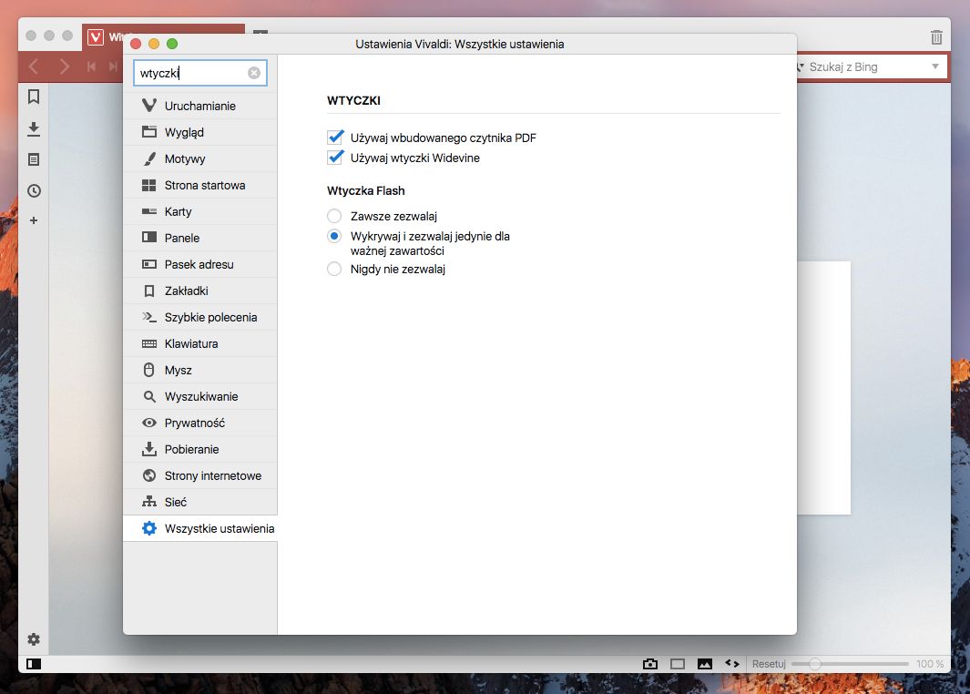Click the Prywatność eye icon

[149, 424]
